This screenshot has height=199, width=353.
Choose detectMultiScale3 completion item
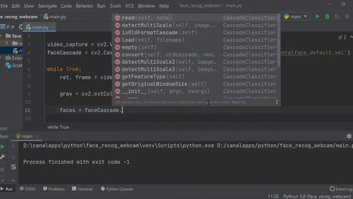pos(195,69)
